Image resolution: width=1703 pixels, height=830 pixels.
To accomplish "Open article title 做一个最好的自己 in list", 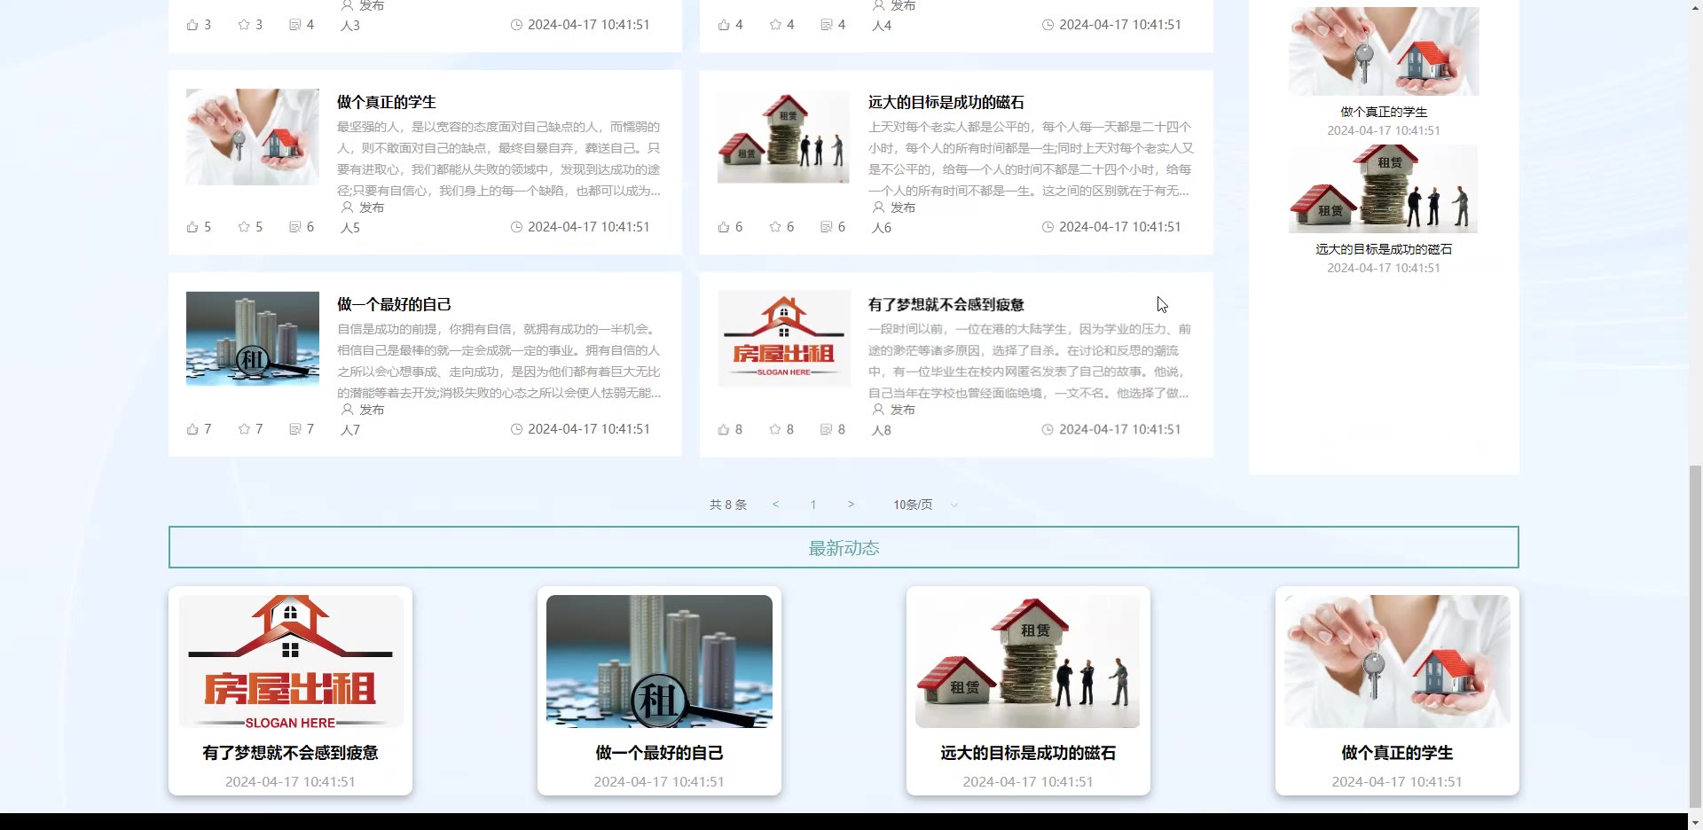I will [x=394, y=304].
